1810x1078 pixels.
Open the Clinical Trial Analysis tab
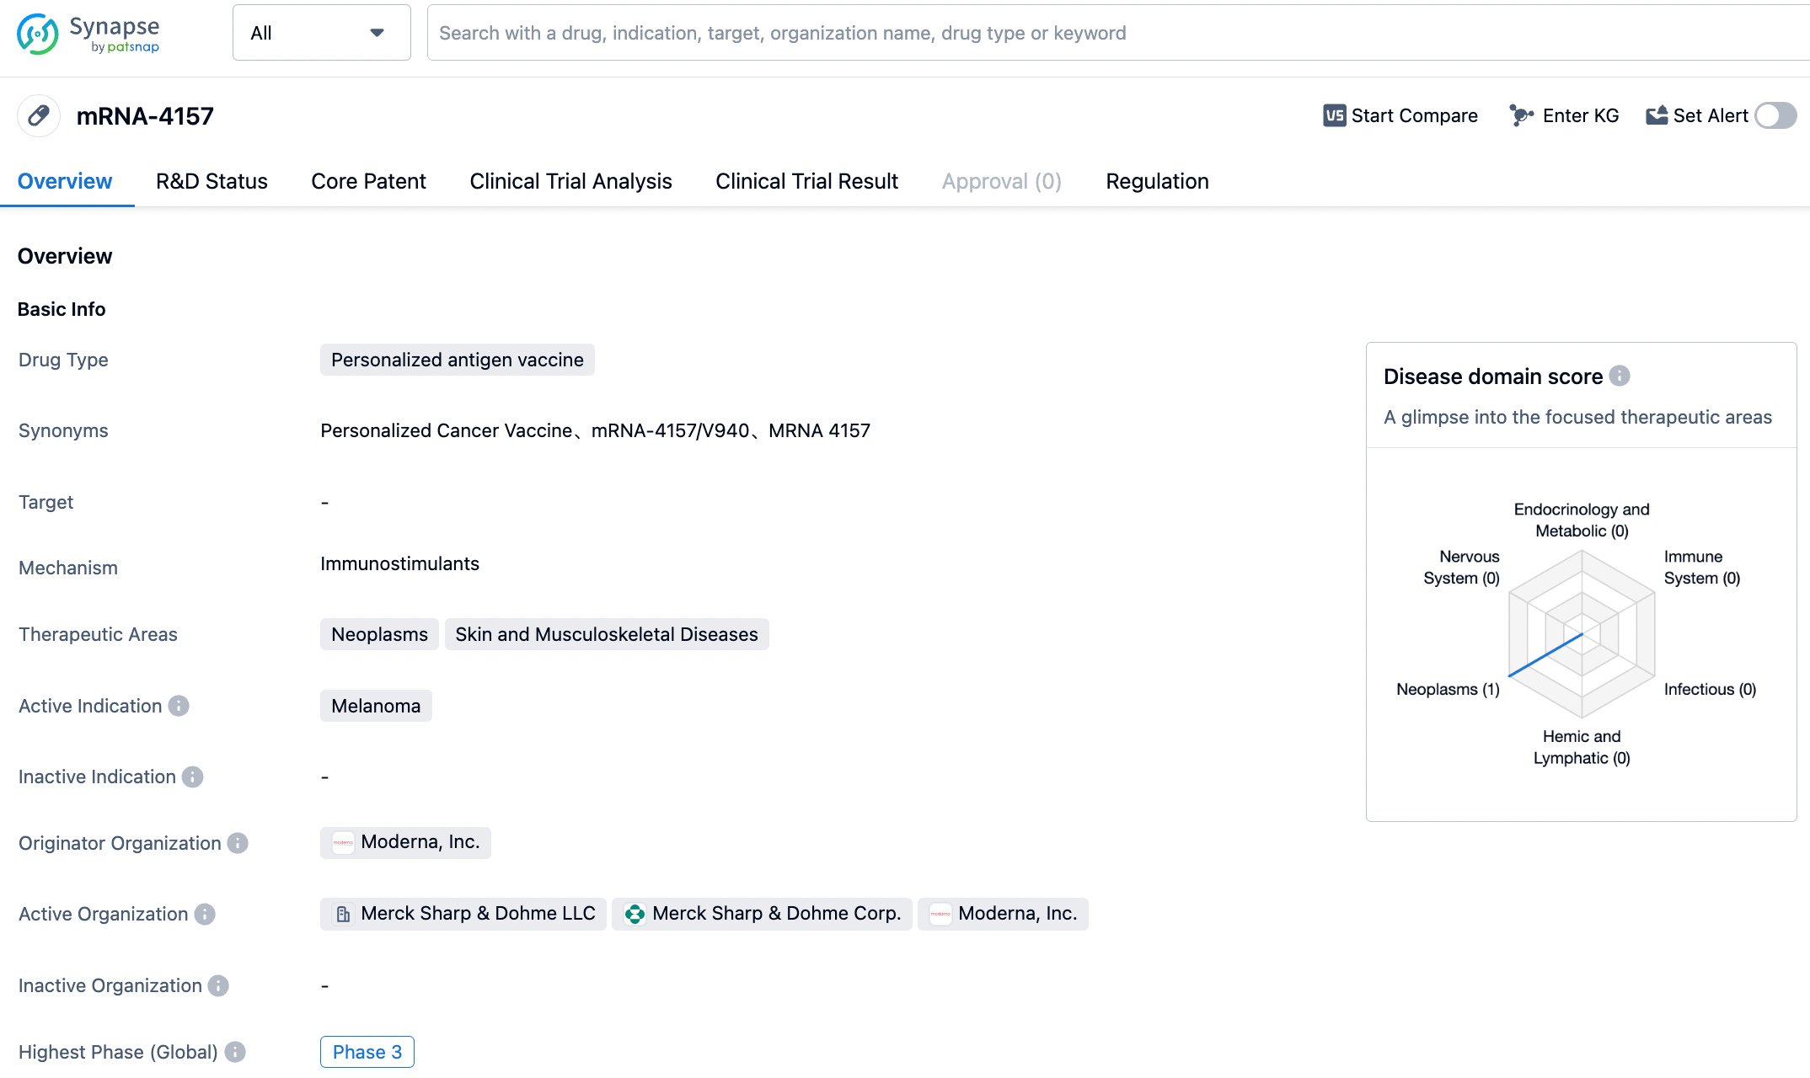(570, 181)
